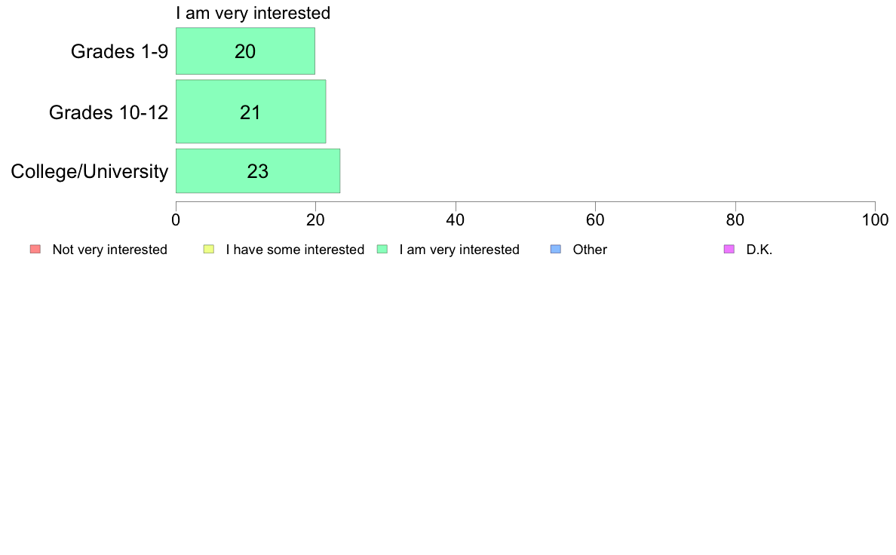
Task: Click the blue Other legend swatch
Action: 555,249
